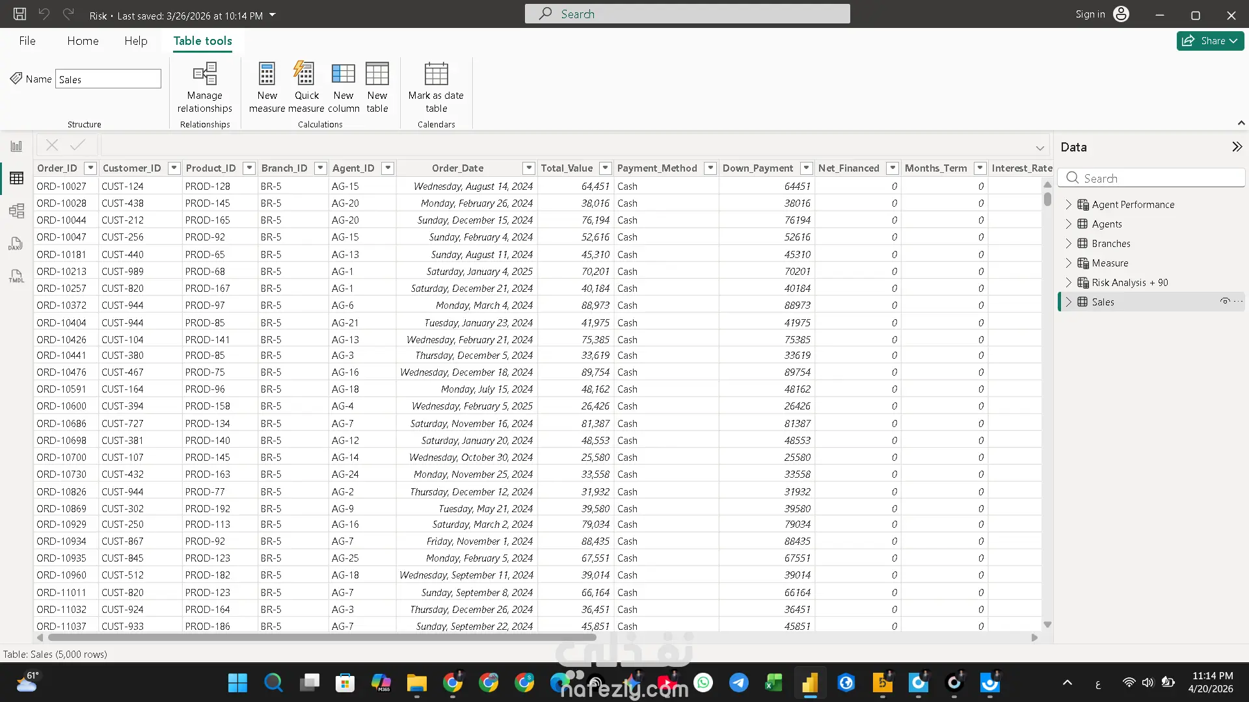Create a Quick measure
The width and height of the screenshot is (1249, 702).
coord(306,88)
